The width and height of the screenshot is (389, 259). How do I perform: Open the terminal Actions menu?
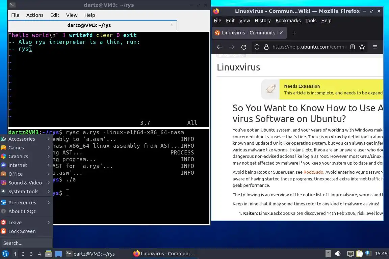pos(35,15)
